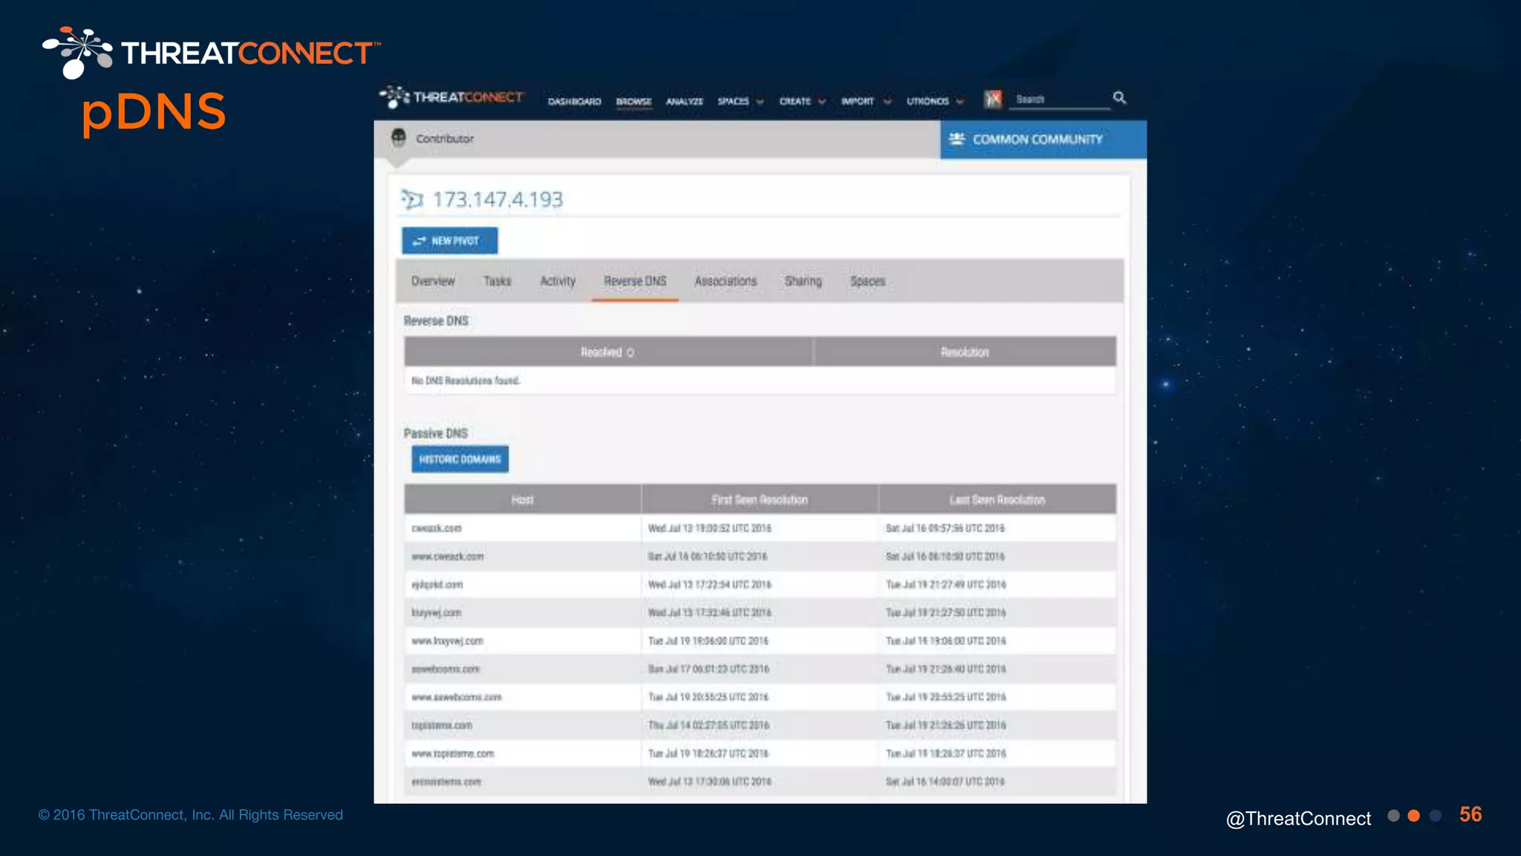Image resolution: width=1521 pixels, height=856 pixels.
Task: Open the Spaces tab in indicator details
Action: point(867,281)
